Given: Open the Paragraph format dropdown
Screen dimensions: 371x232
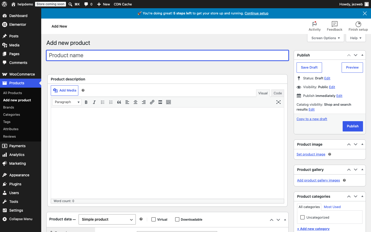Looking at the screenshot, I should pos(67,102).
